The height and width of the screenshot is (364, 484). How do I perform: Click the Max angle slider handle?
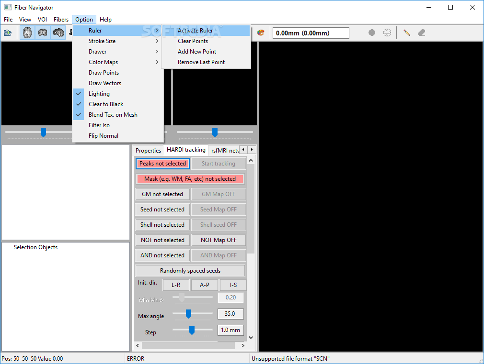[x=188, y=314]
